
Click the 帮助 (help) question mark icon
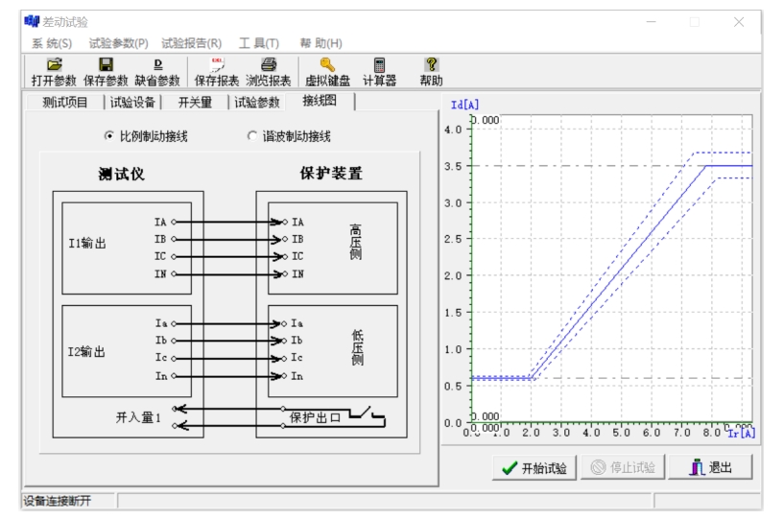point(431,65)
